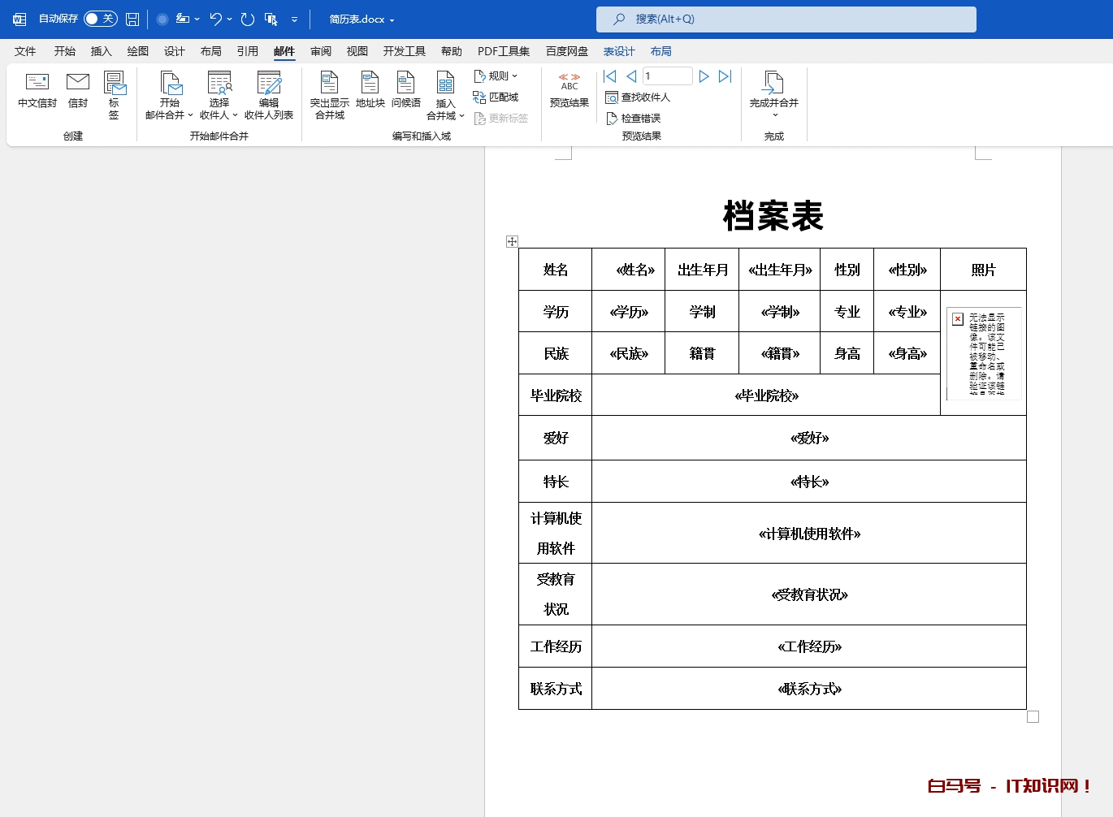1113x817 pixels.
Task: Click the record number input field
Action: pos(667,76)
